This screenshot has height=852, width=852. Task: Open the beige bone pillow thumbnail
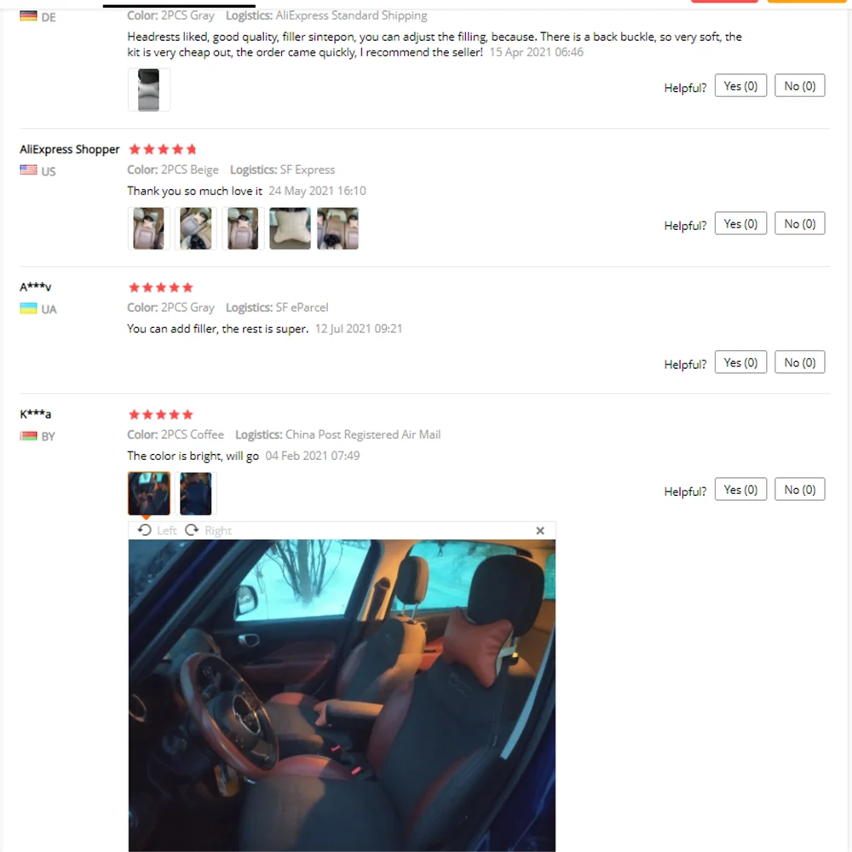coord(291,228)
